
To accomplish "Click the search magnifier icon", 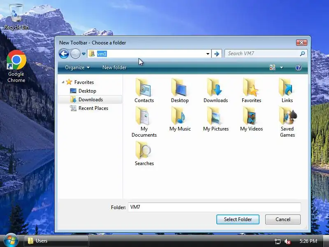I will point(302,54).
